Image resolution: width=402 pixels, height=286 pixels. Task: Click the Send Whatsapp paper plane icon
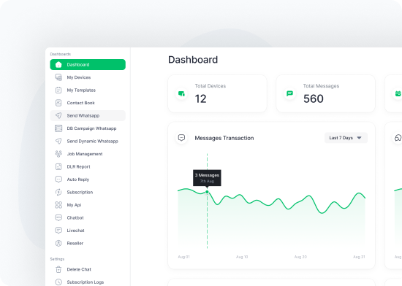pyautogui.click(x=58, y=115)
